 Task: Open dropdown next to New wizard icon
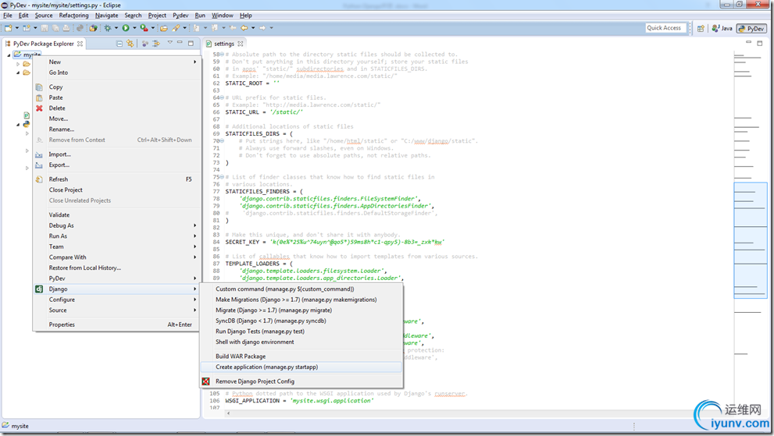pos(16,28)
